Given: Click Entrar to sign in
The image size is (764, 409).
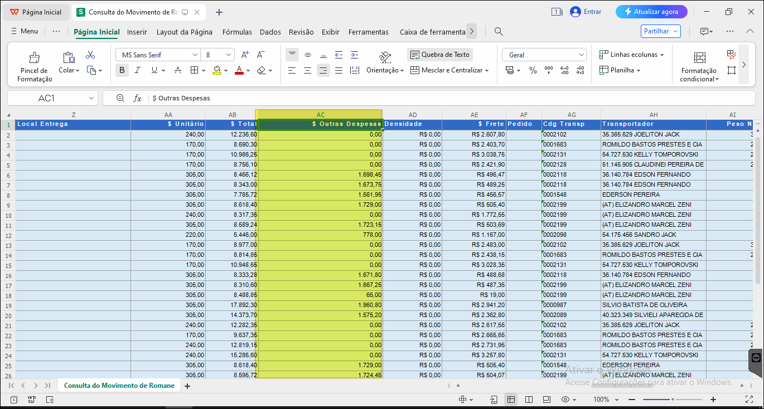Looking at the screenshot, I should point(586,12).
